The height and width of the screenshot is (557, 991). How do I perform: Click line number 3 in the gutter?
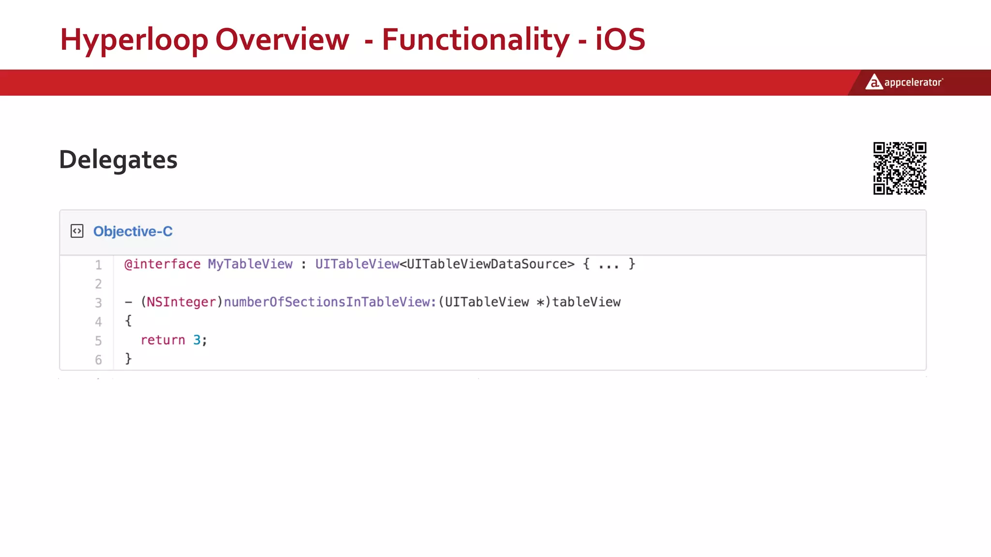point(98,303)
